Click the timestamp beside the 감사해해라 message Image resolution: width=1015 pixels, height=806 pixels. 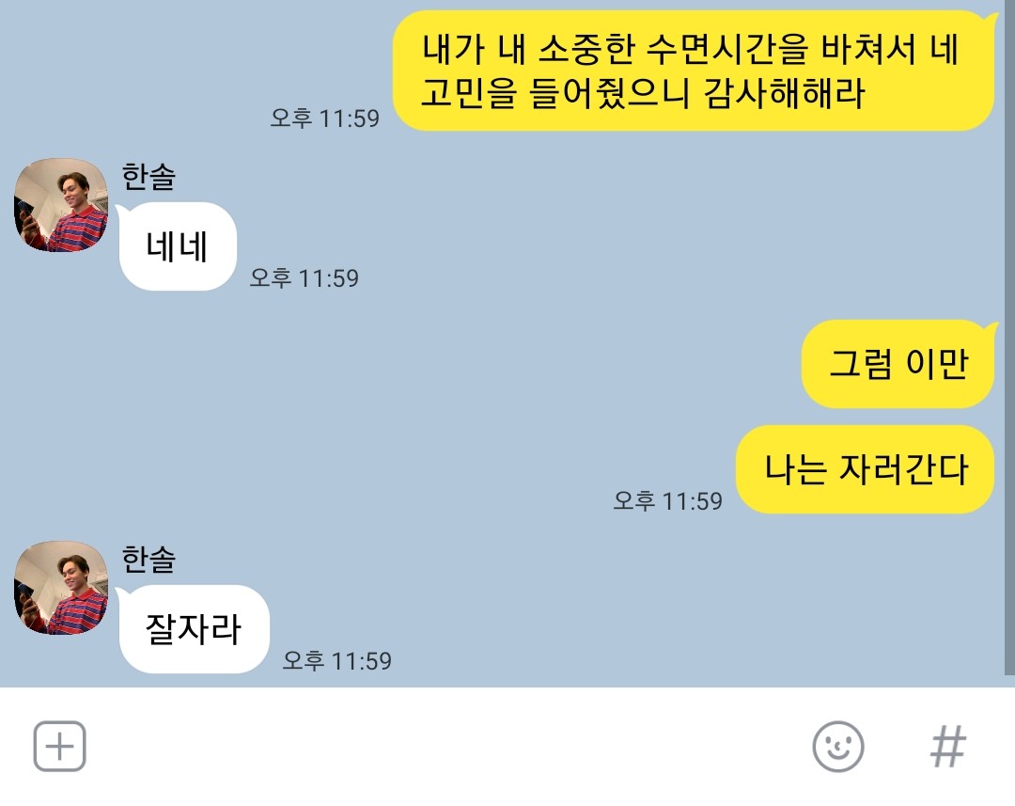click(325, 118)
